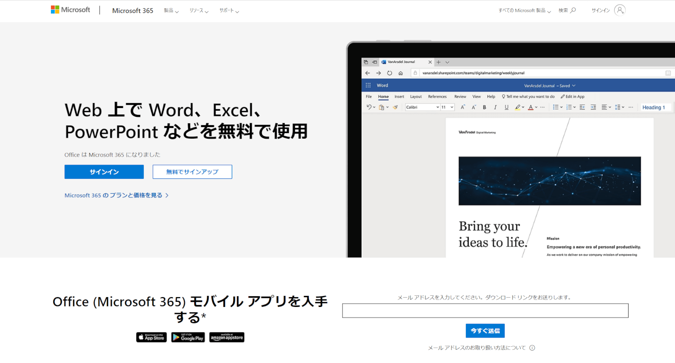Click the サインイン link in the header
This screenshot has width=675, height=363.
[x=600, y=10]
